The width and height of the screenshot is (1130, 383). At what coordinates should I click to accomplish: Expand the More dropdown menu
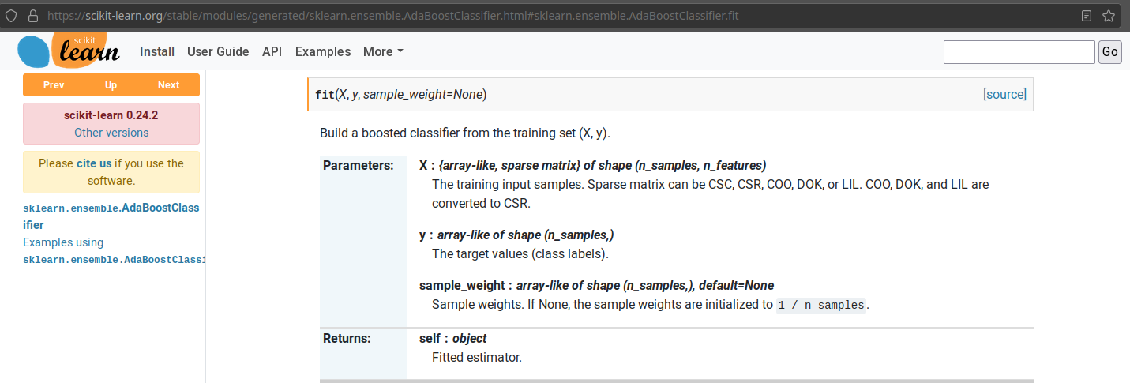point(383,51)
